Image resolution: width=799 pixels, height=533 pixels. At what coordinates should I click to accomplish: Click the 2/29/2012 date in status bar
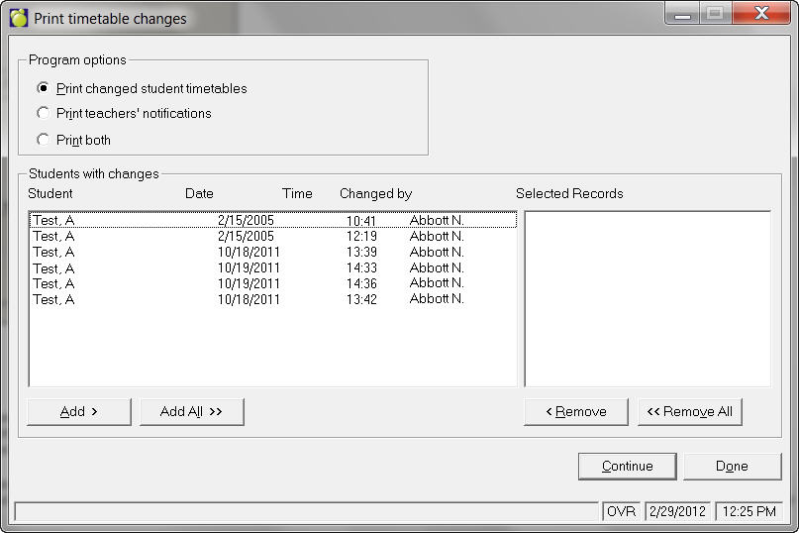(x=677, y=511)
